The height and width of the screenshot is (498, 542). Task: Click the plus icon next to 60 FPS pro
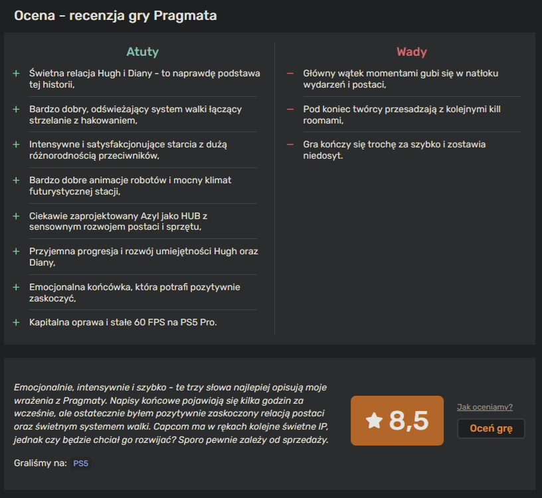point(16,323)
